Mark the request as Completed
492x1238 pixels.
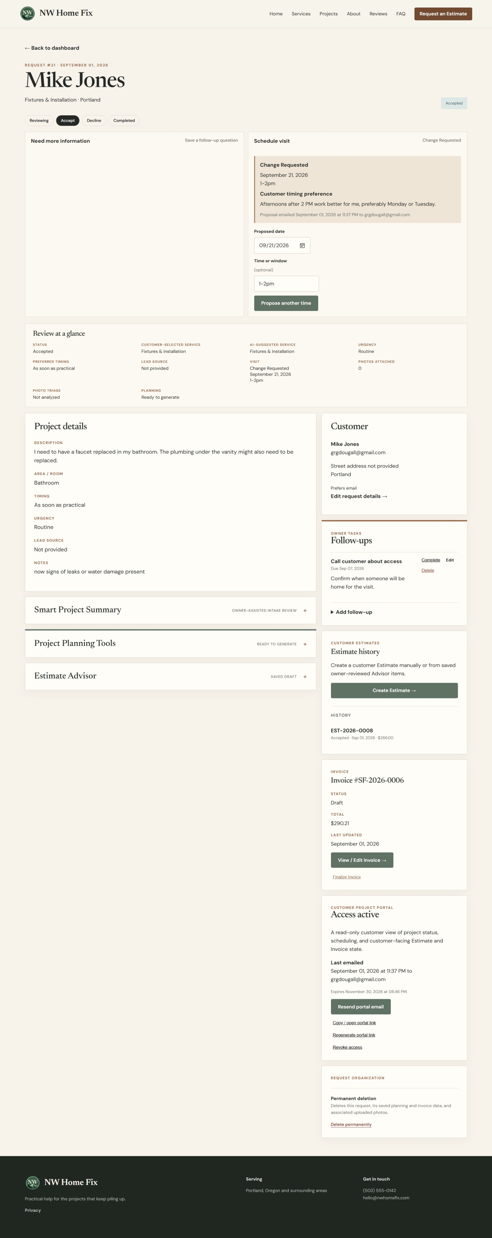coord(124,121)
